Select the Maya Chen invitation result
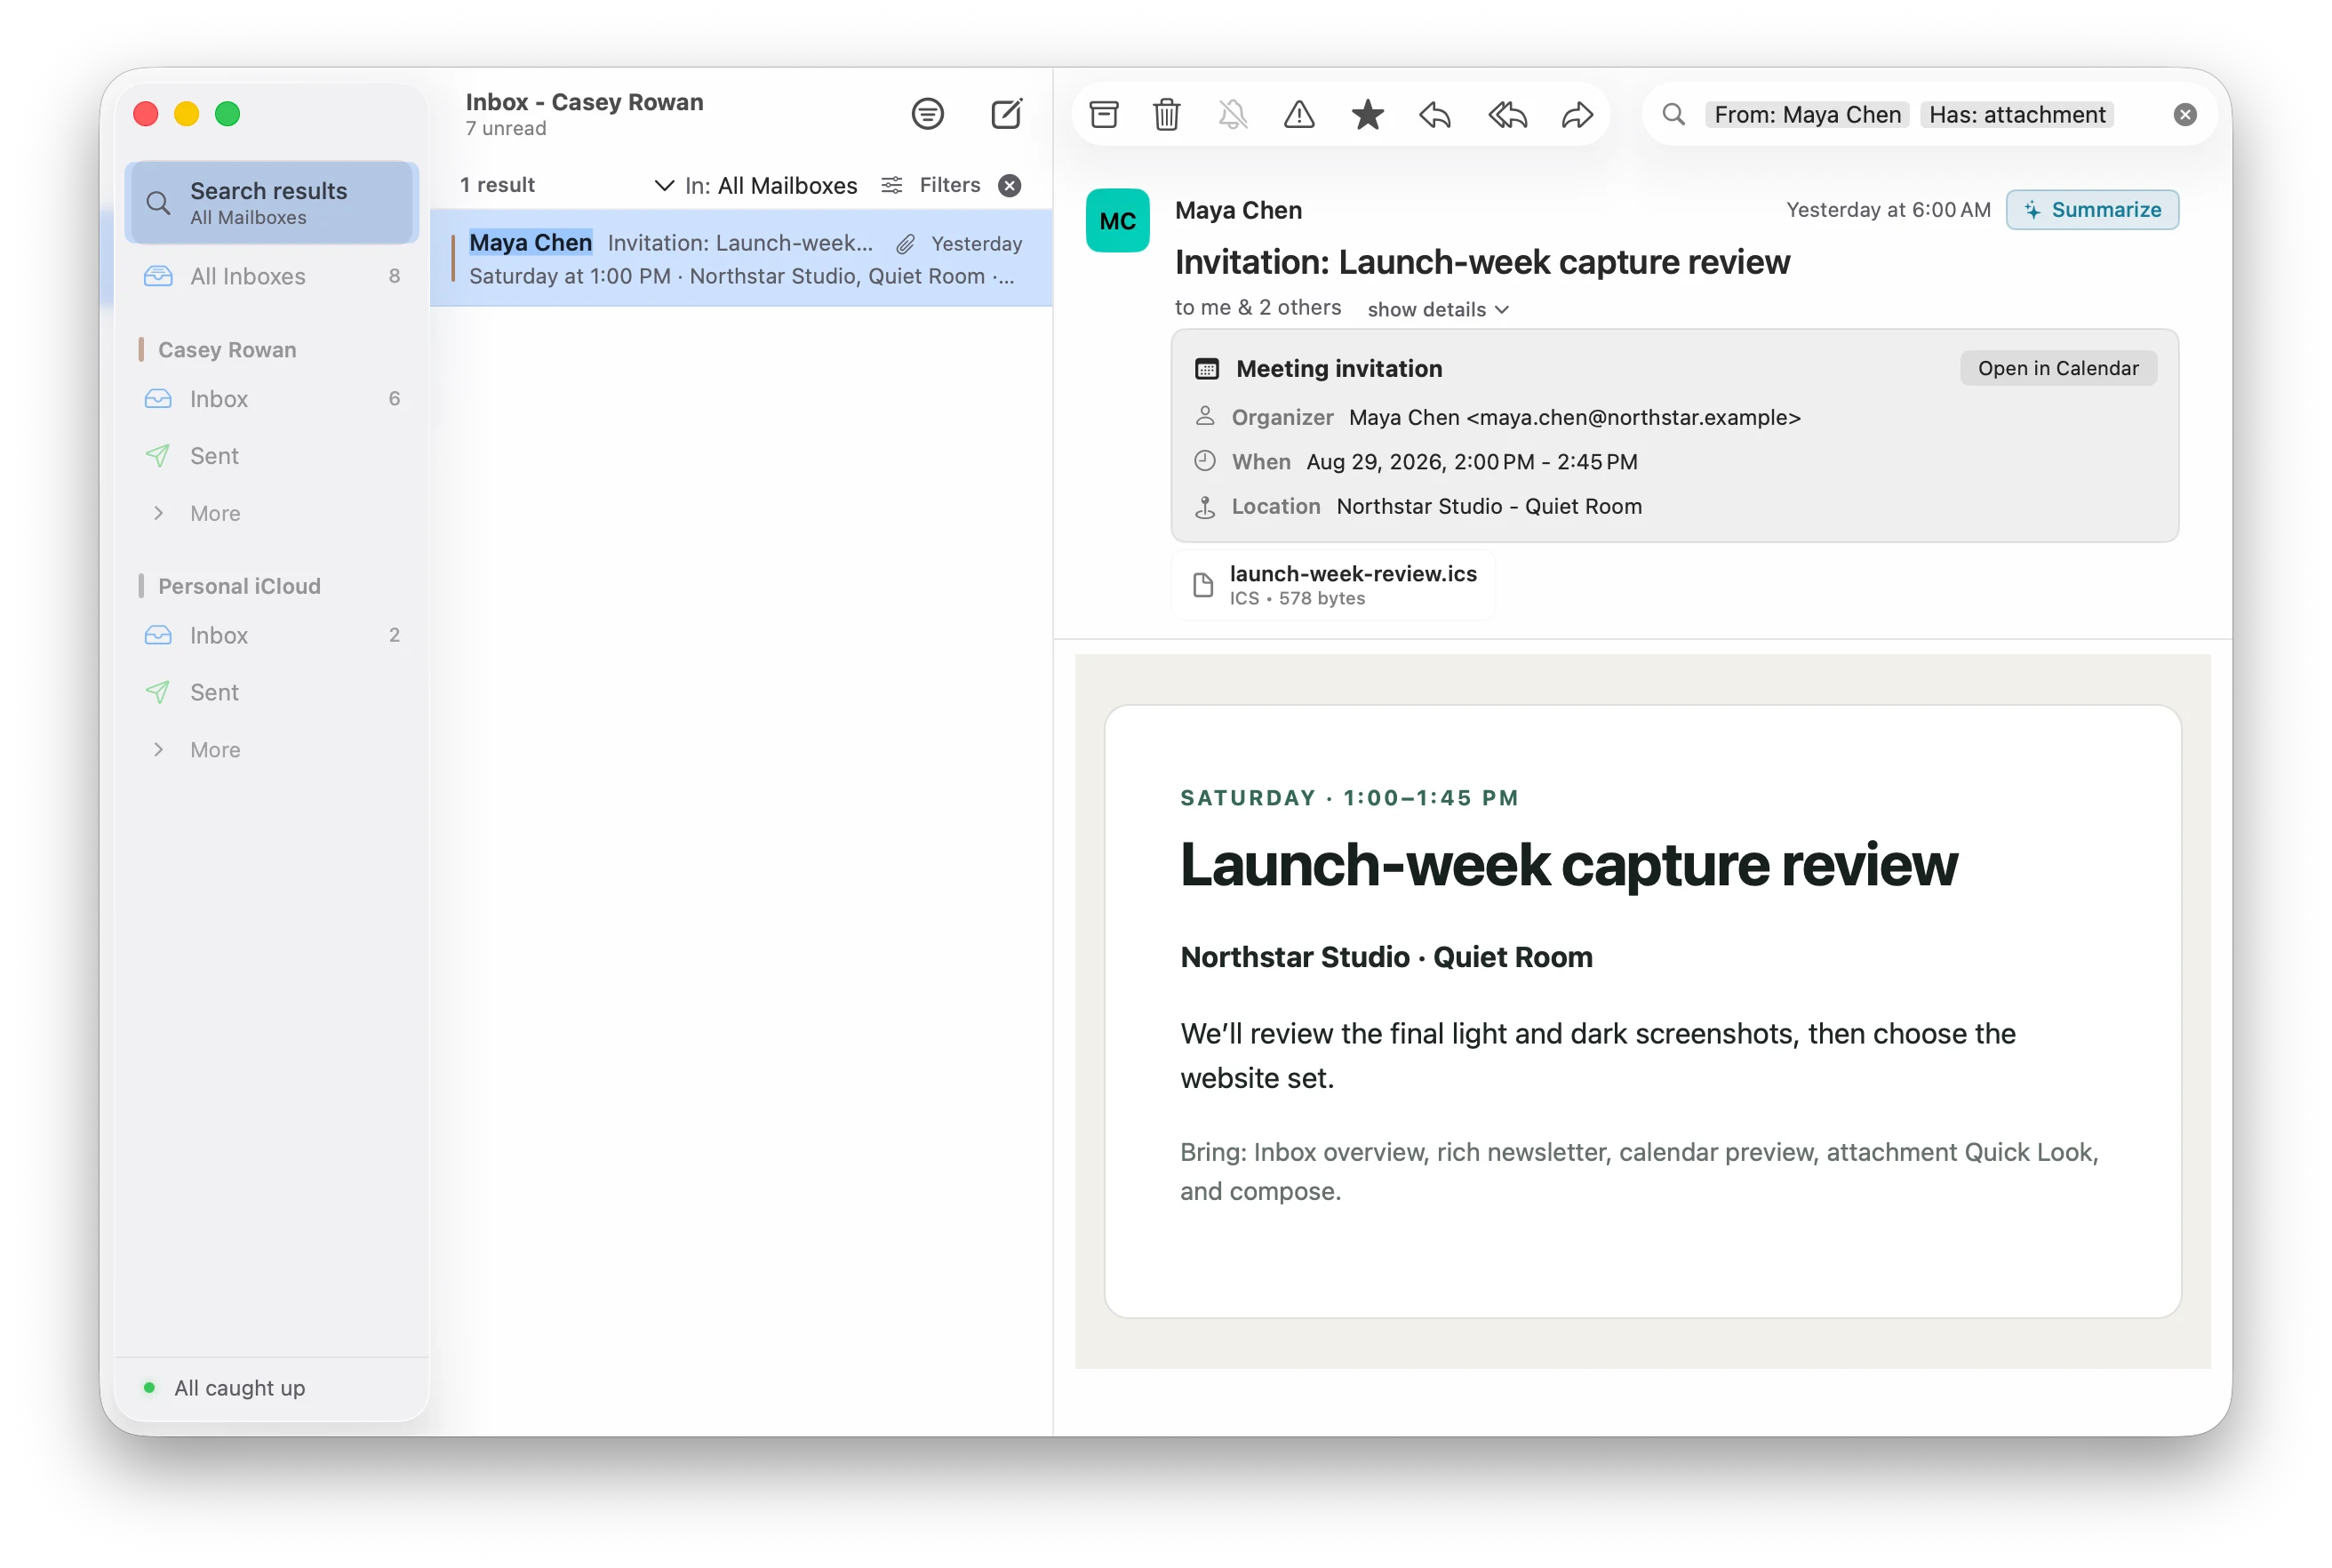 740,258
